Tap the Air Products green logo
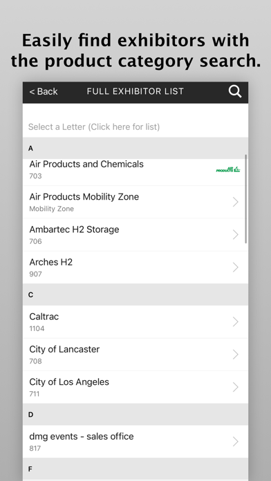The width and height of the screenshot is (271, 481). 228,169
